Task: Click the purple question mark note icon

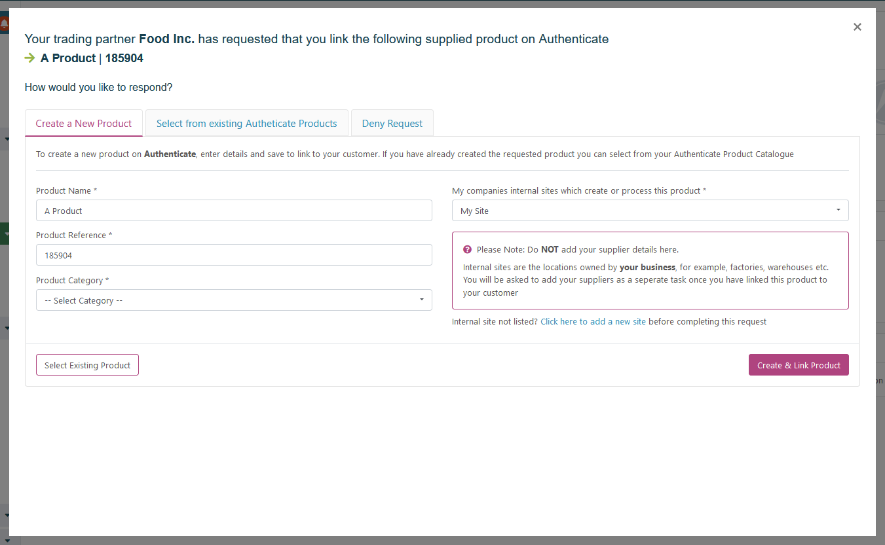Action: [467, 249]
